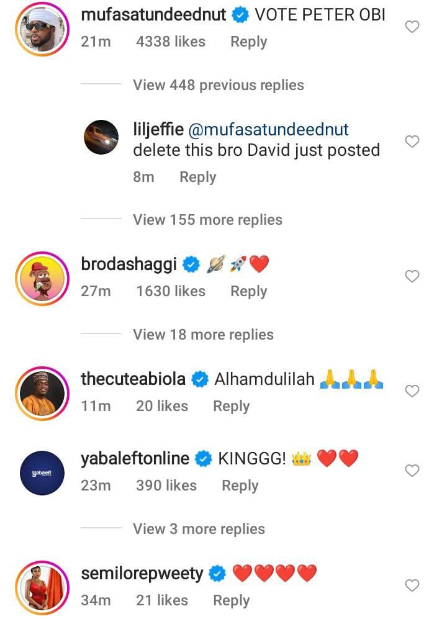The width and height of the screenshot is (447, 619).
Task: Tap heart beside brodashaggi's comment
Action: pyautogui.click(x=412, y=276)
